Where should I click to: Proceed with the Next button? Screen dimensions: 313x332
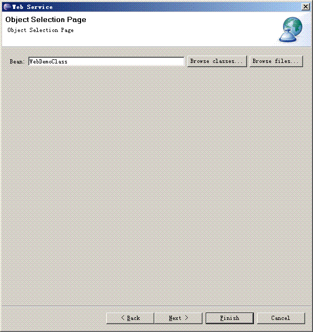tap(178, 318)
